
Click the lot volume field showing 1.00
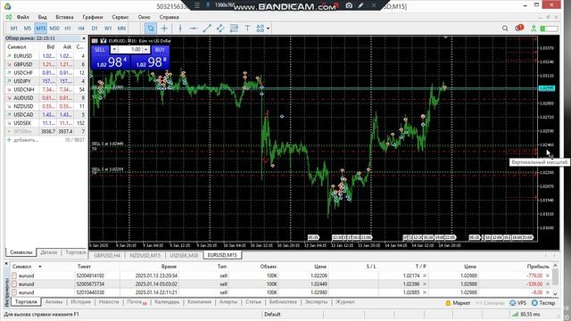(130, 49)
